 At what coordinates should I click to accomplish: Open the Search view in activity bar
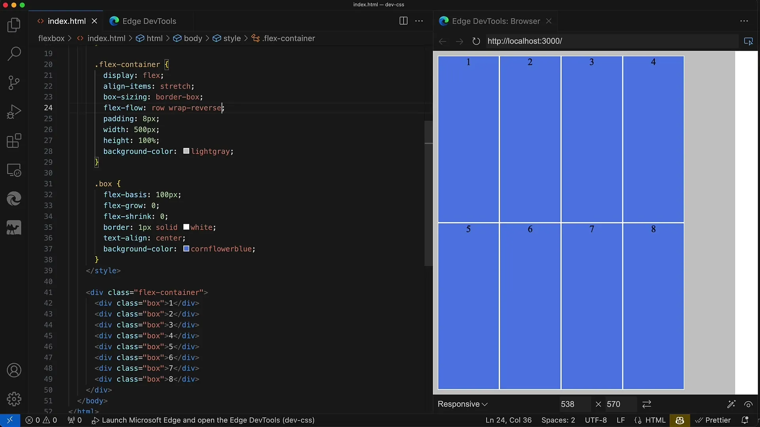tap(14, 54)
